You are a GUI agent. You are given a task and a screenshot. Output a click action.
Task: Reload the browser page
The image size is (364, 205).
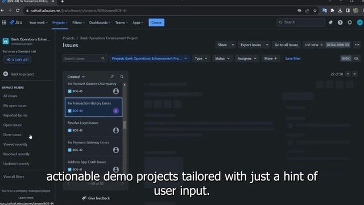[18, 10]
